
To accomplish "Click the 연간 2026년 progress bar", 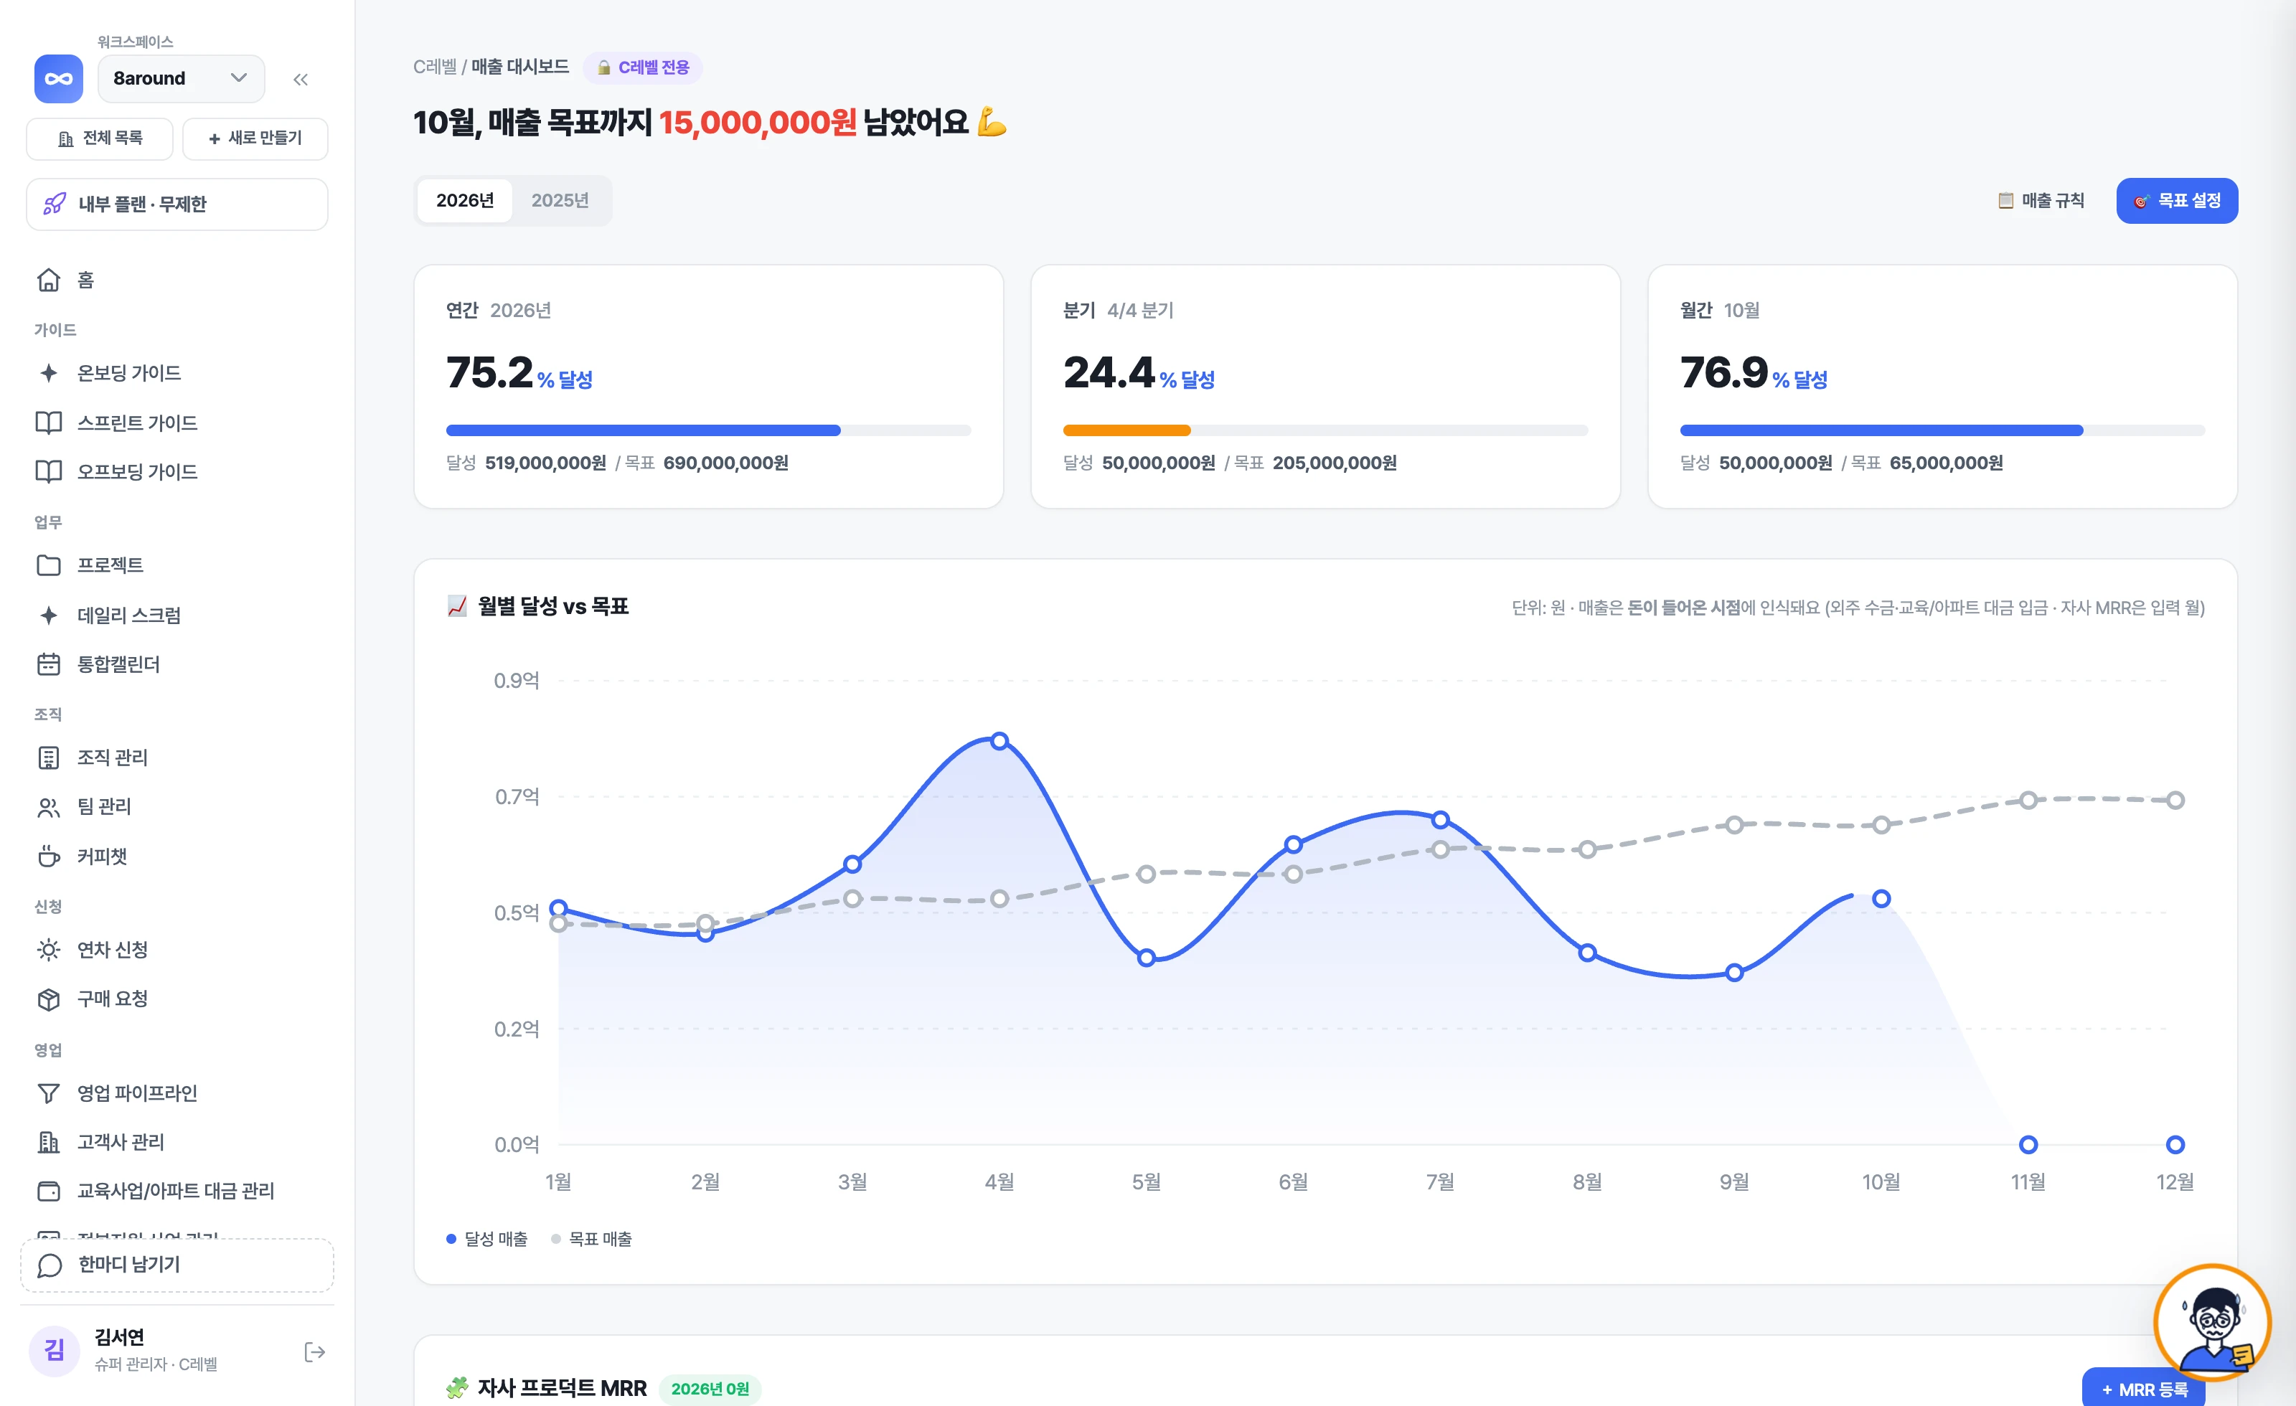I will pos(708,430).
